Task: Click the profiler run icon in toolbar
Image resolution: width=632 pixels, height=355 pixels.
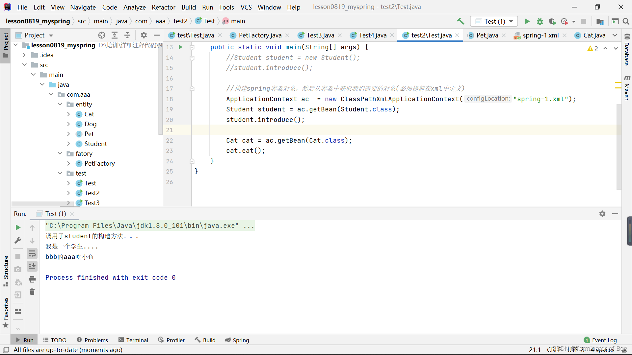Action: pos(565,21)
